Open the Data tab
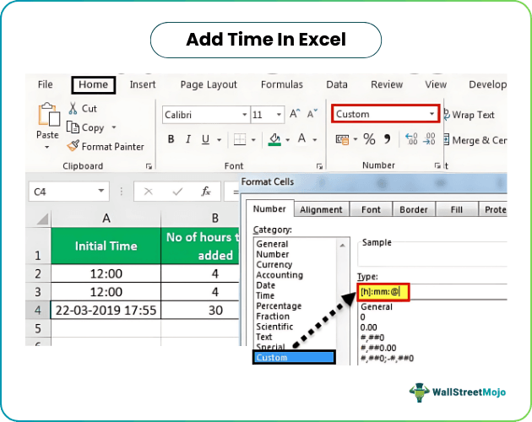The image size is (532, 422). (x=337, y=84)
